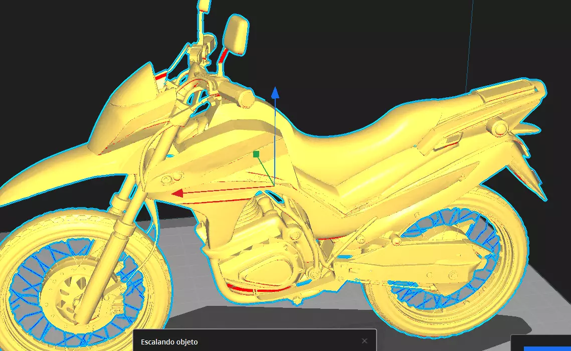The image size is (571, 351).
Task: Grab the blue vertical Z-axis scale arrow
Action: click(x=275, y=92)
